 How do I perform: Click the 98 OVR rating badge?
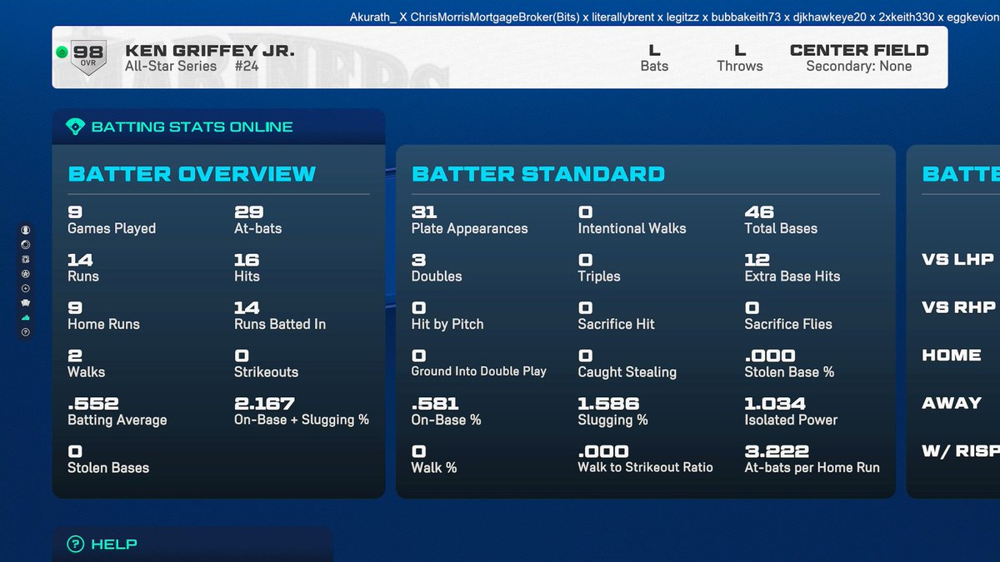coord(88,56)
